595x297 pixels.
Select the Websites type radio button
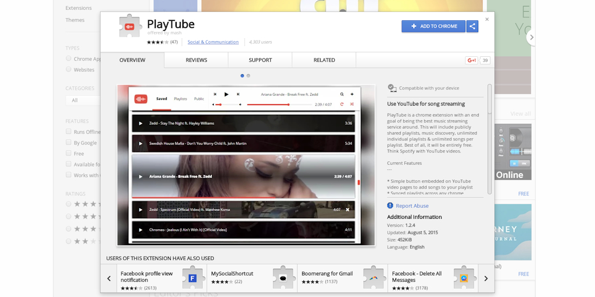(69, 70)
